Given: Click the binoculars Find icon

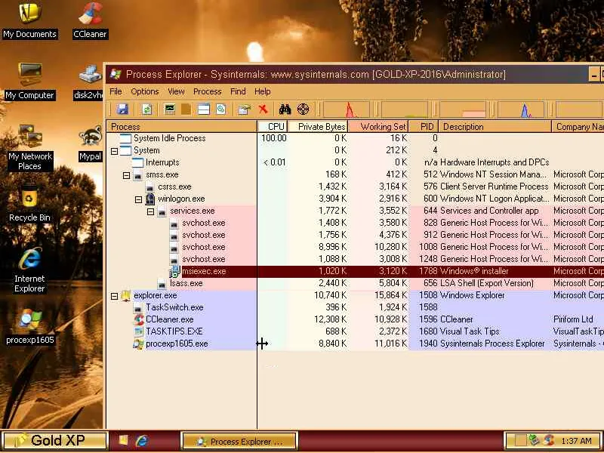Looking at the screenshot, I should (285, 109).
